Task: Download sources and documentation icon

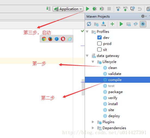Action: [103, 24]
